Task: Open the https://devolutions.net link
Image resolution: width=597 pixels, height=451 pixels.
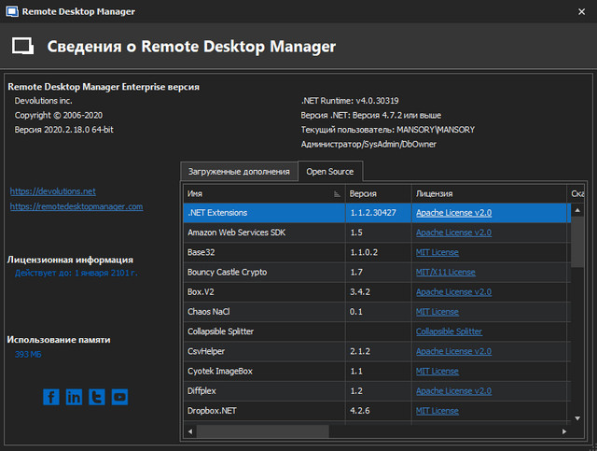Action: (x=52, y=190)
